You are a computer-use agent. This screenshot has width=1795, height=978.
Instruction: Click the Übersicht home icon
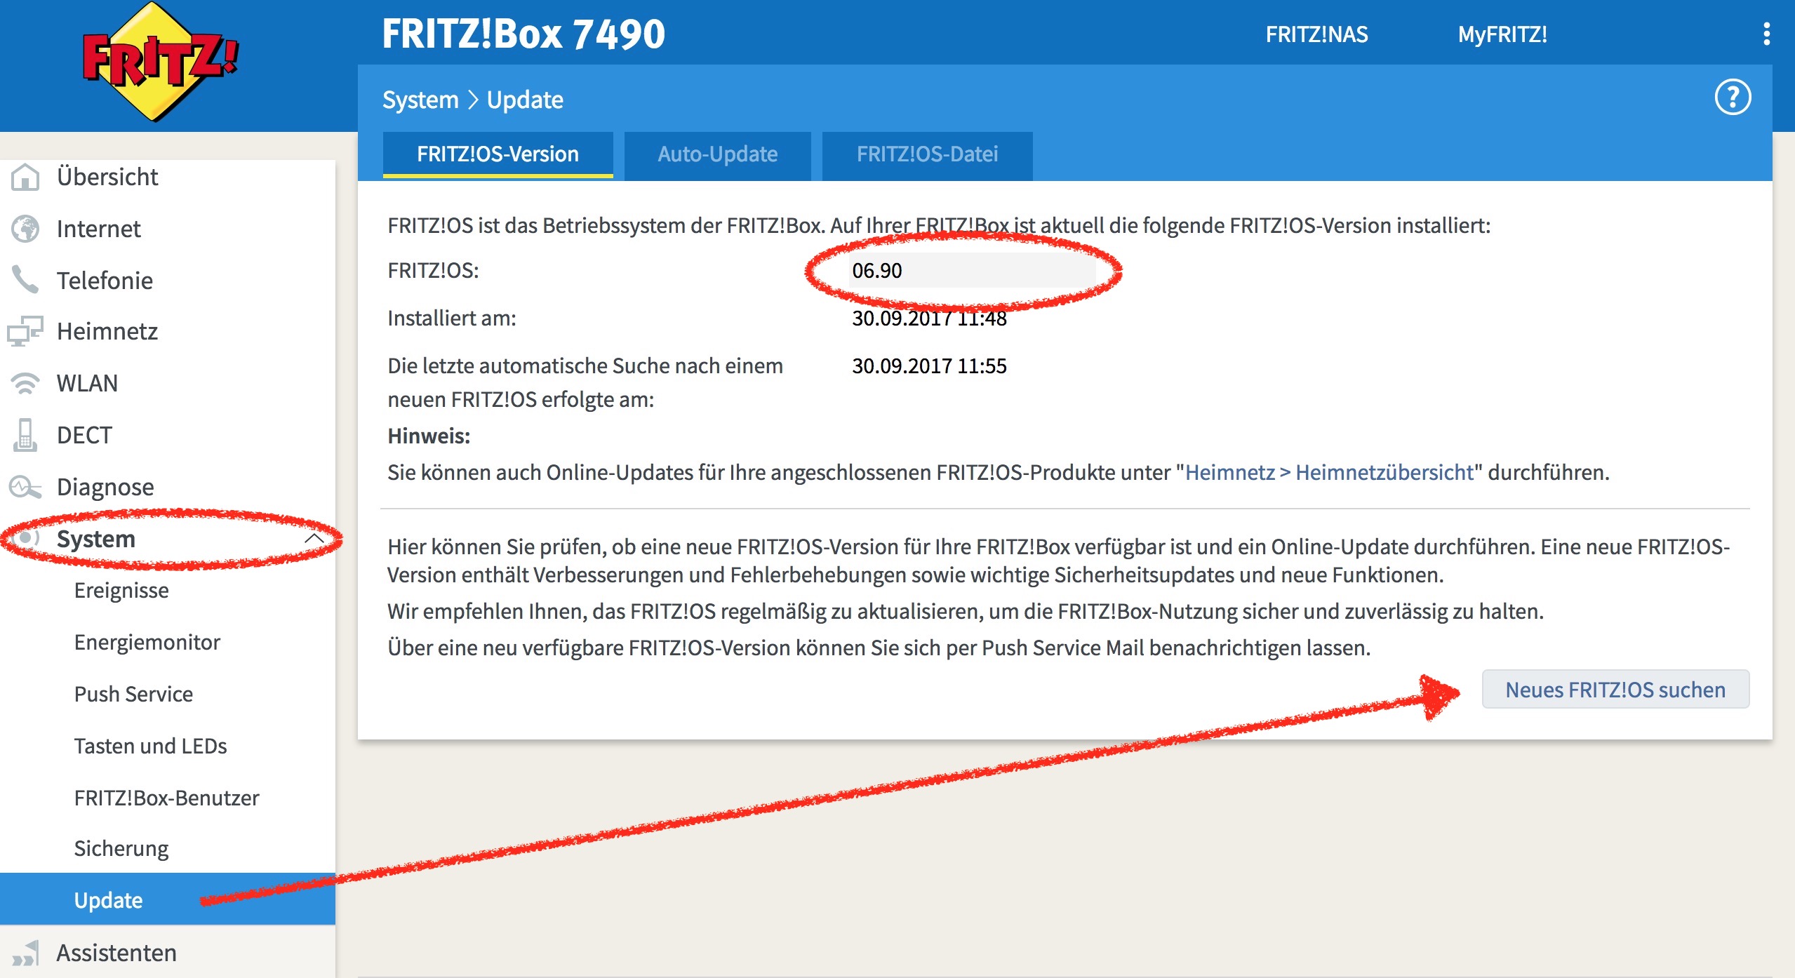click(25, 177)
